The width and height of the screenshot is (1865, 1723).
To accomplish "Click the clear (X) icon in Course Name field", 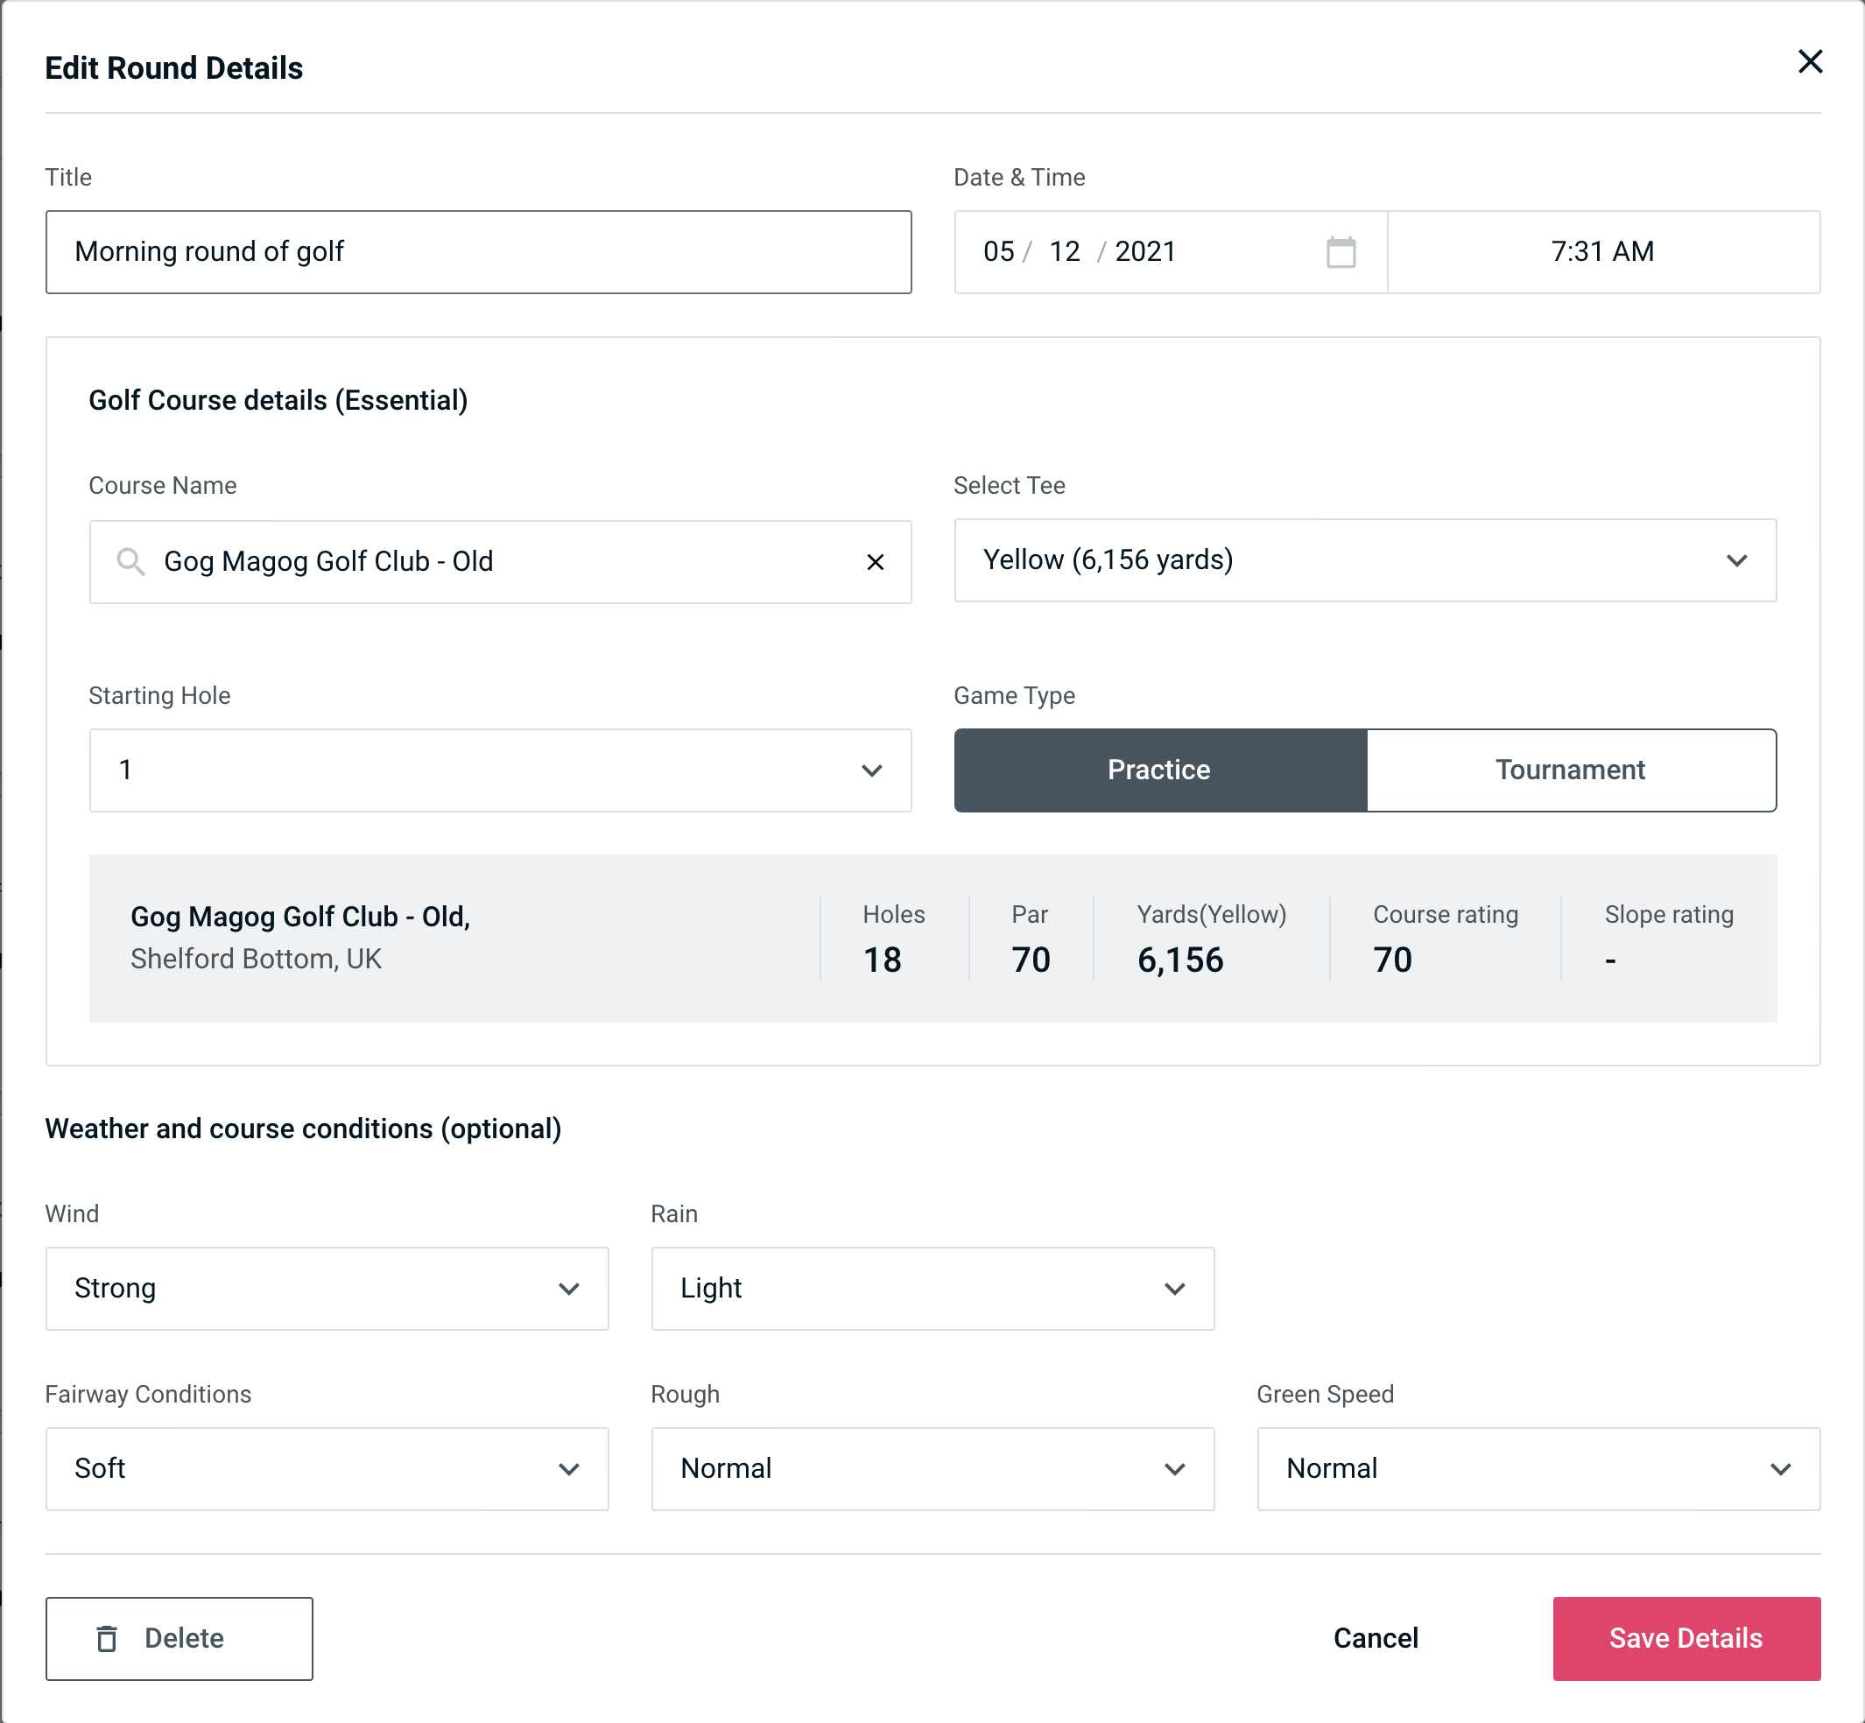I will tap(876, 560).
